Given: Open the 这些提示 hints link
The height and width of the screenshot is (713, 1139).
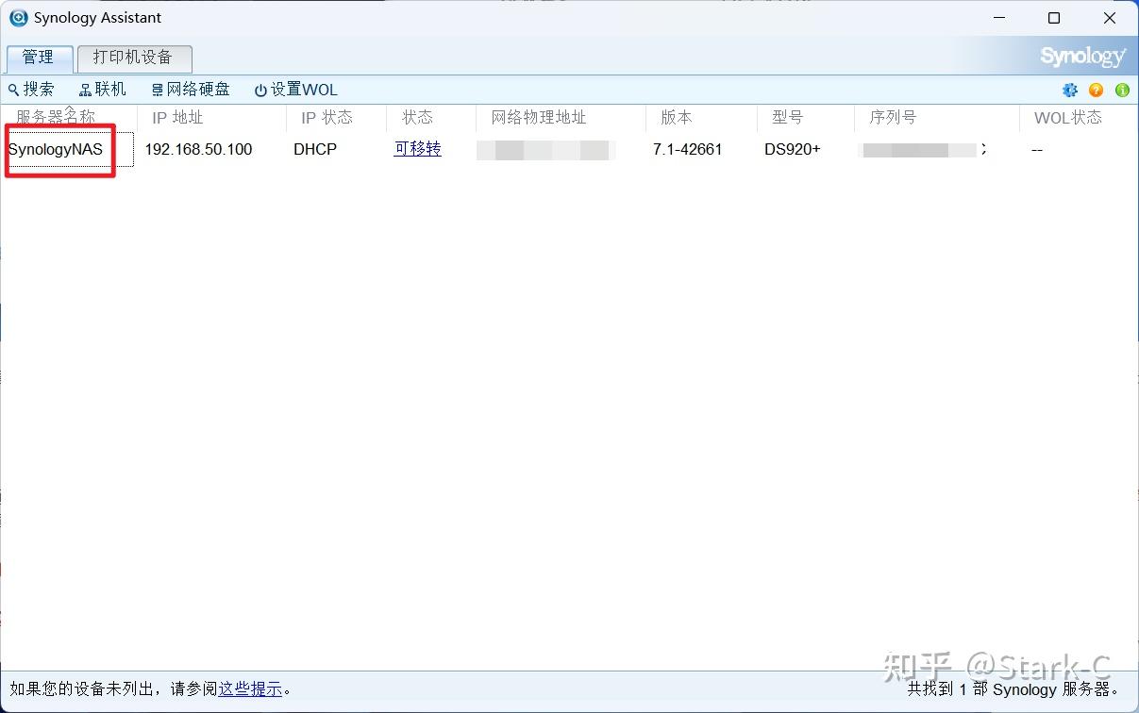Looking at the screenshot, I should point(251,689).
